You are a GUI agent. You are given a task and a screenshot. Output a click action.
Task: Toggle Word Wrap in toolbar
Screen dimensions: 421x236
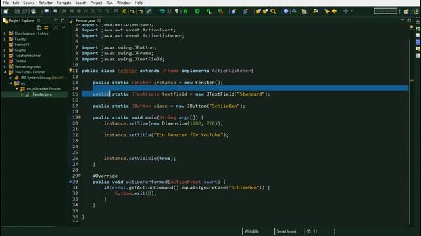point(162,11)
